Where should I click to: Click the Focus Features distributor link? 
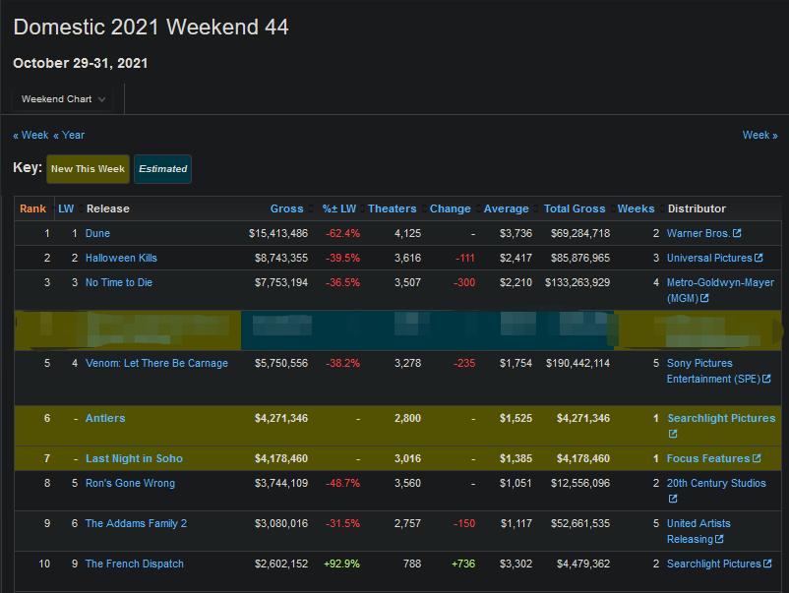708,458
